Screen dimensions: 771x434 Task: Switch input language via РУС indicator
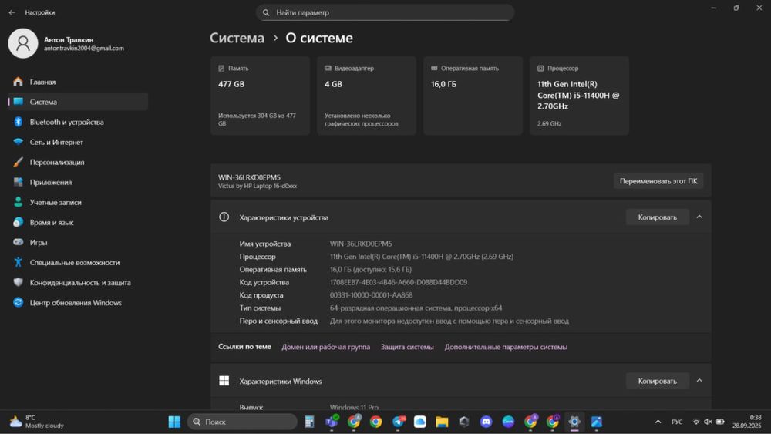tap(677, 422)
